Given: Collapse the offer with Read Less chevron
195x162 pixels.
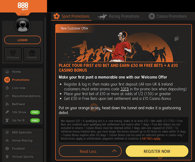Looking at the screenshot, I should click(114, 151).
